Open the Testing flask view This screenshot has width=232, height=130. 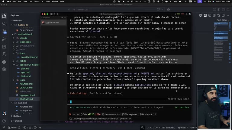pos(4,54)
